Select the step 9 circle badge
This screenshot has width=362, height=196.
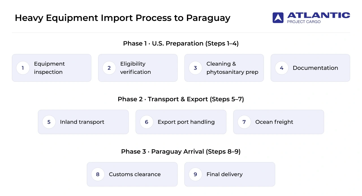(195, 174)
